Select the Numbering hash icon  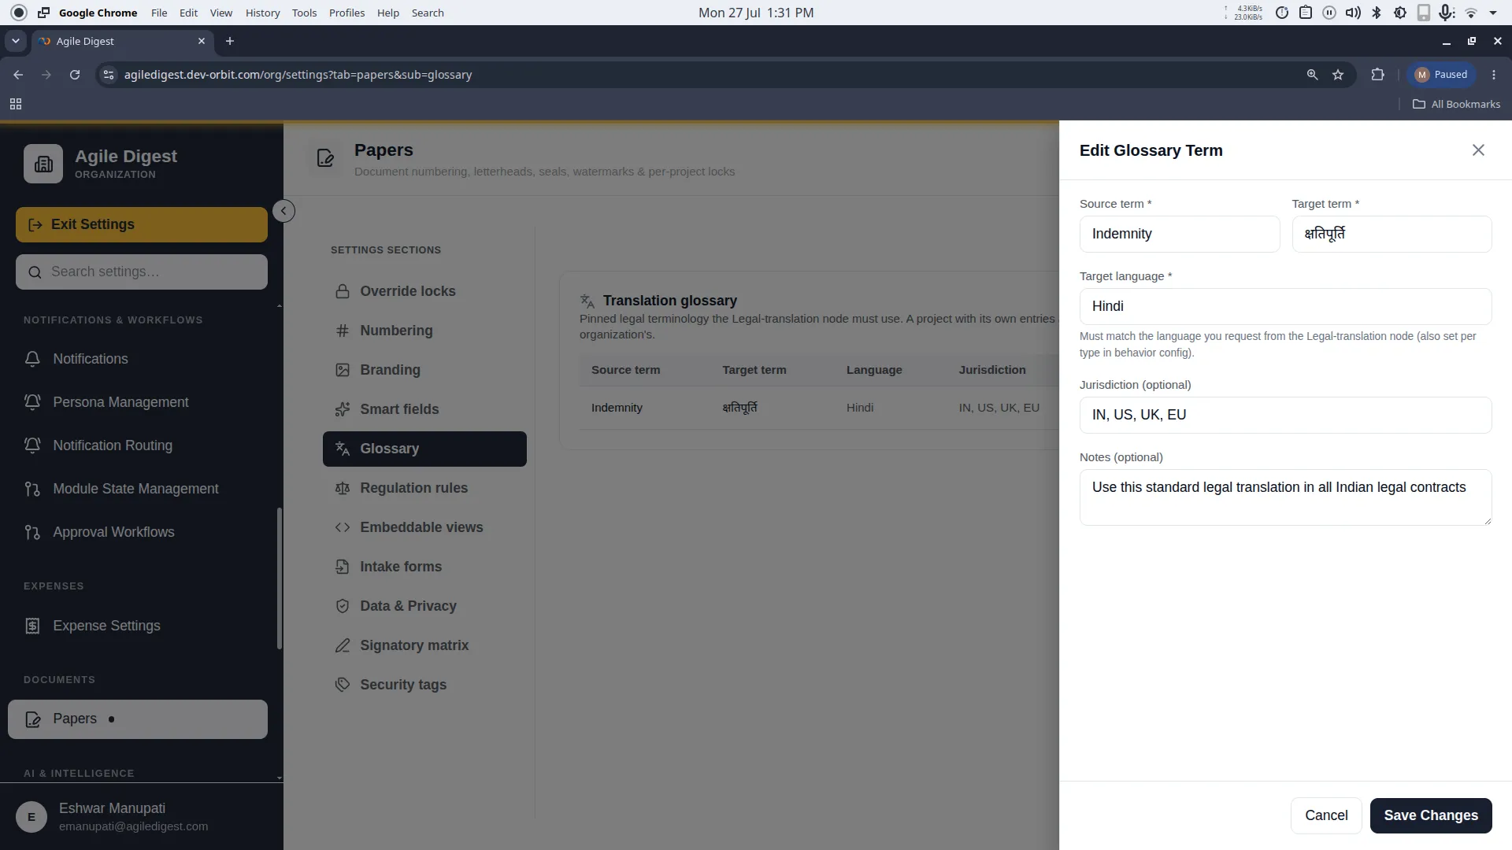pos(342,331)
